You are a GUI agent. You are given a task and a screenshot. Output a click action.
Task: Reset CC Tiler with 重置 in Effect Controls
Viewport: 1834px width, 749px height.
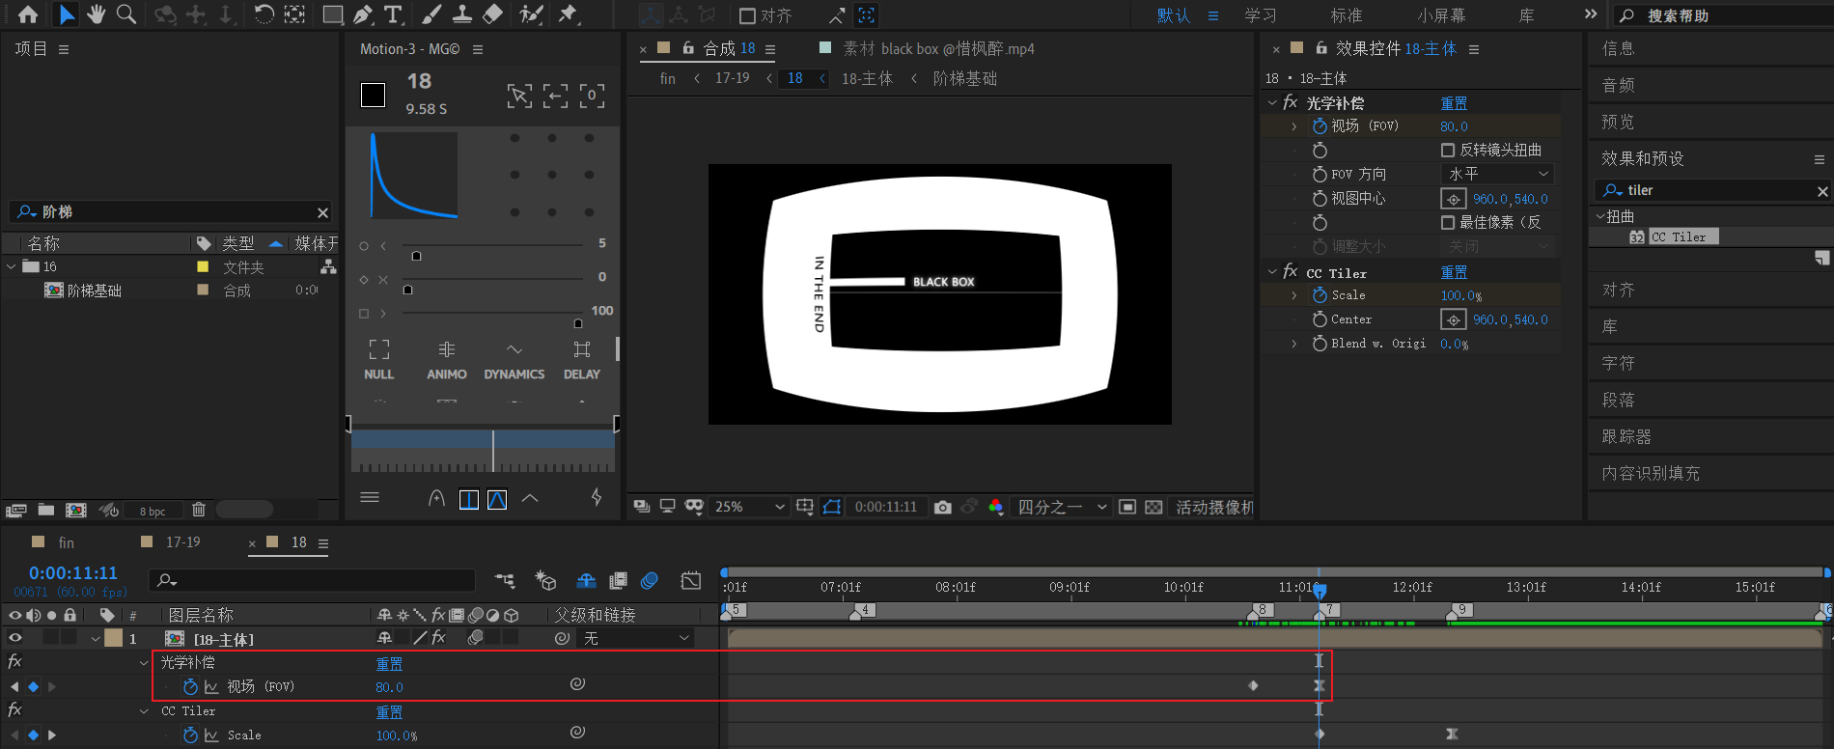pyautogui.click(x=1454, y=273)
